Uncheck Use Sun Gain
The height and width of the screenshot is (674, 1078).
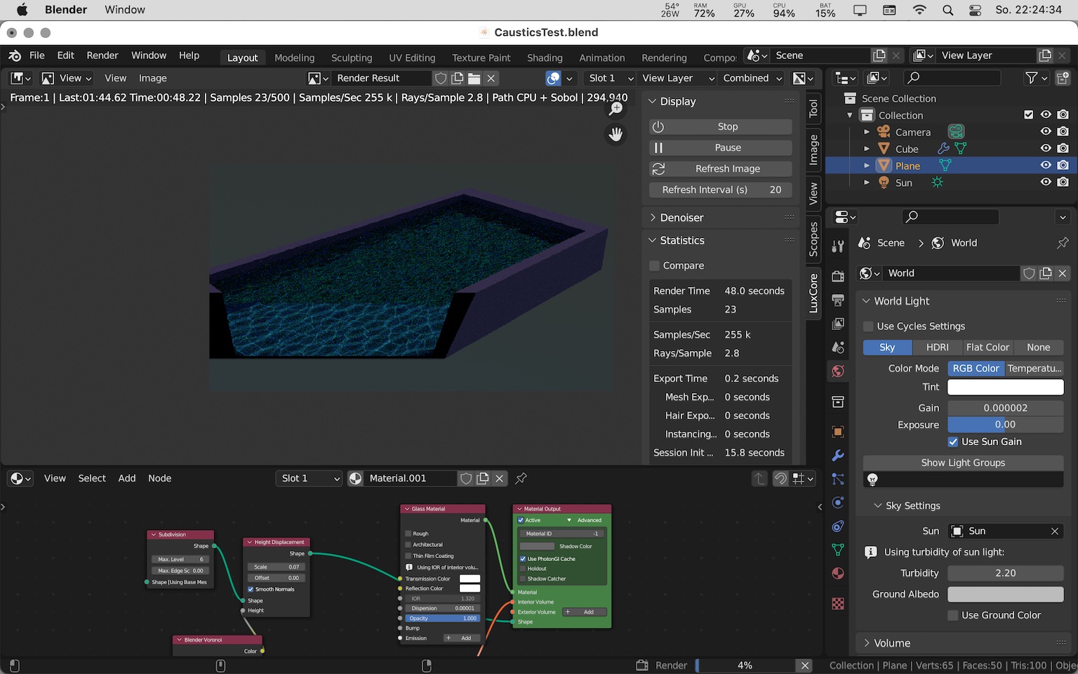click(953, 442)
